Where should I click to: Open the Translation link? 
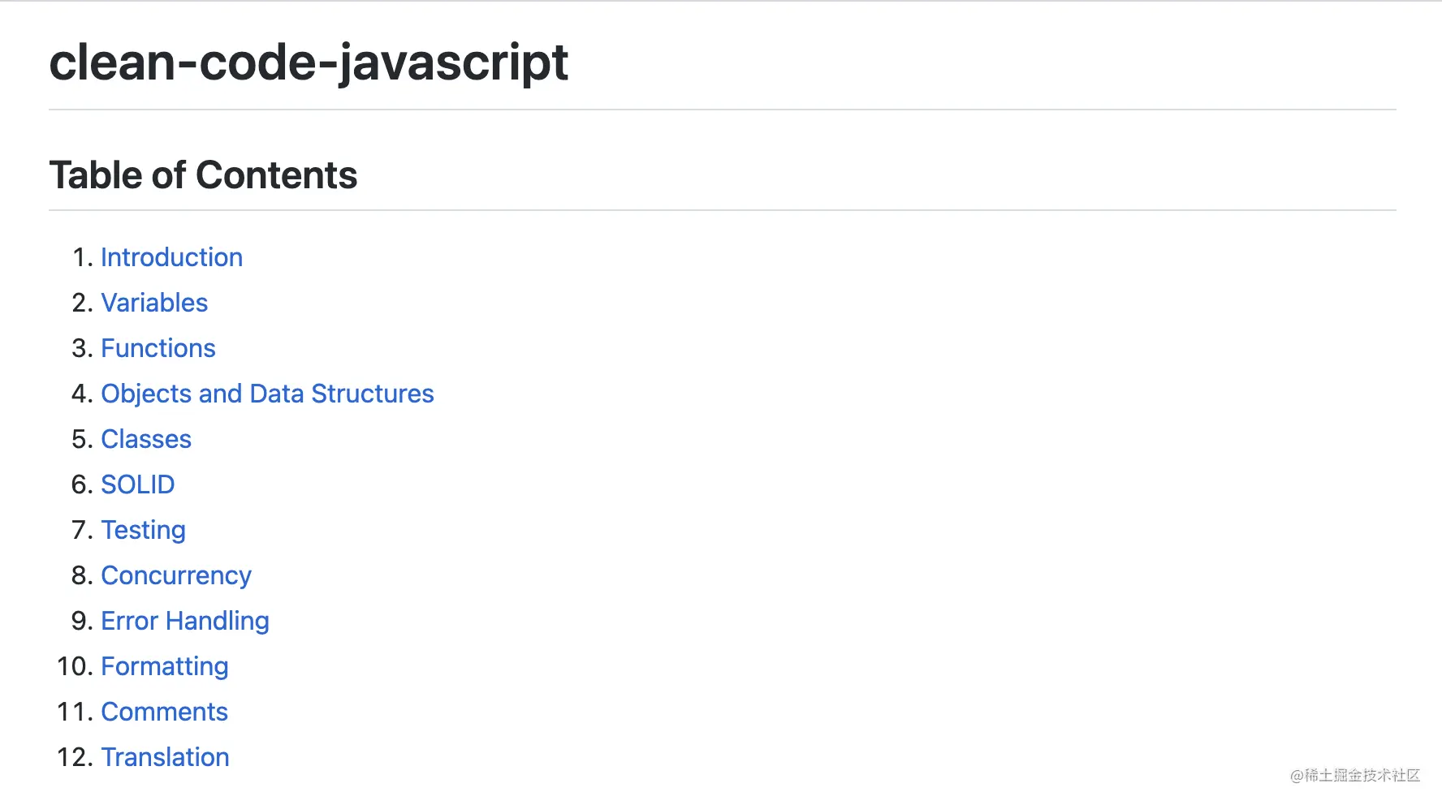click(x=166, y=757)
